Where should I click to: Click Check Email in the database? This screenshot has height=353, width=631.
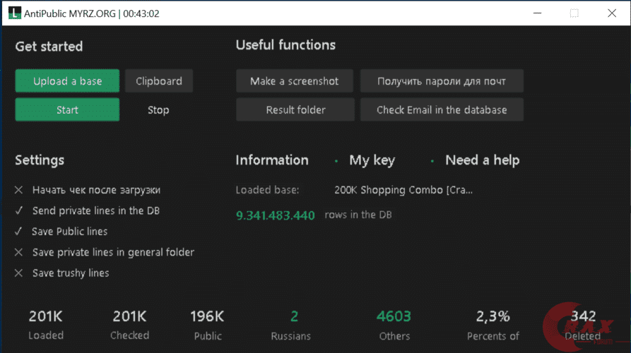tap(442, 109)
